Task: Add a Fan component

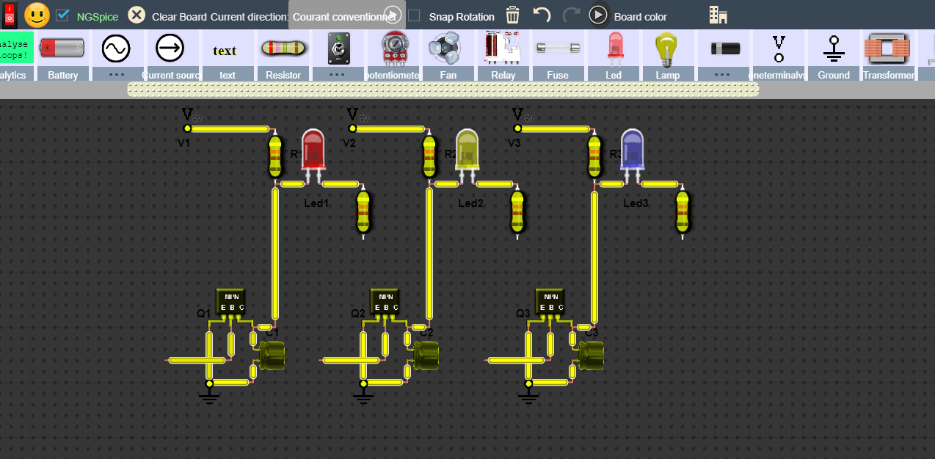Action: pyautogui.click(x=448, y=48)
